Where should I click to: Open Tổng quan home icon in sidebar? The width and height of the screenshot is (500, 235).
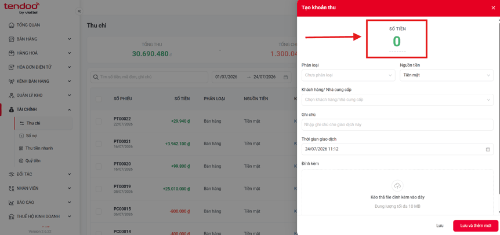tap(11, 25)
